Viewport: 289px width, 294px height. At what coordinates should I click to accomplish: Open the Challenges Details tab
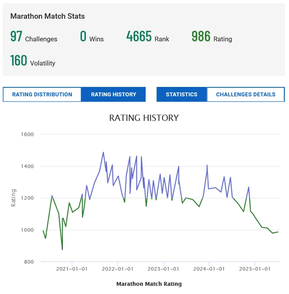click(246, 94)
